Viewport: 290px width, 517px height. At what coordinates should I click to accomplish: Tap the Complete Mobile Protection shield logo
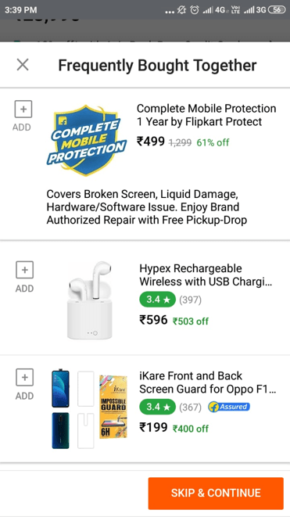click(86, 140)
